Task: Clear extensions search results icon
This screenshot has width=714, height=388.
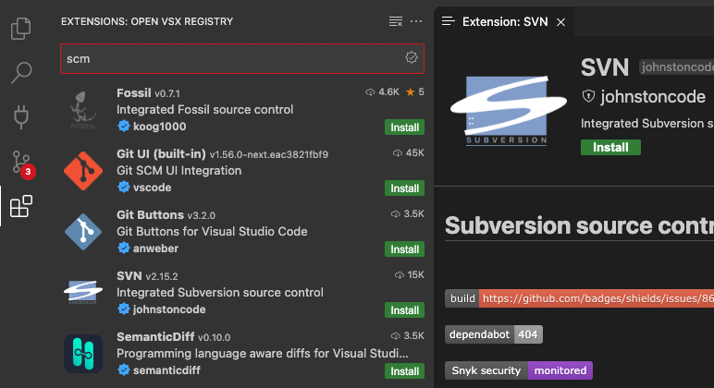Action: [395, 21]
